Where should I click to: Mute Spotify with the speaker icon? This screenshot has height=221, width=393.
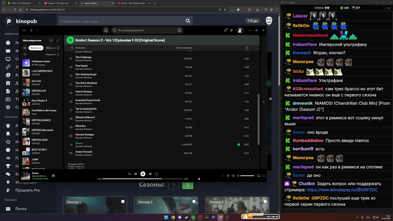[x=238, y=176]
